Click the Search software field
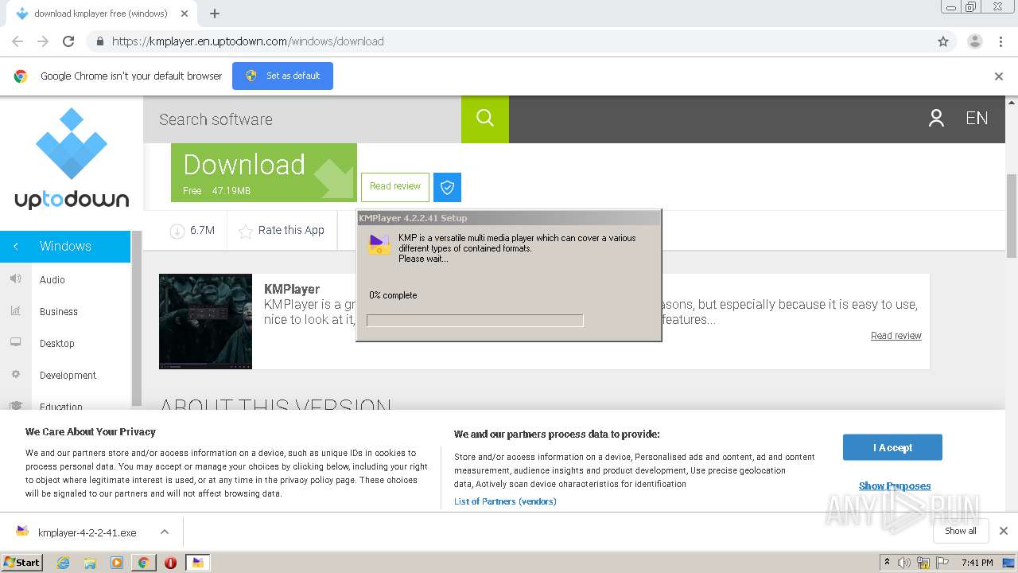The image size is (1018, 573). click(x=302, y=119)
